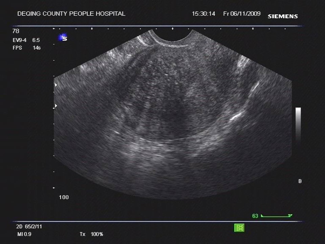Click the B mode label
This screenshot has height=244, width=325.
[300, 181]
